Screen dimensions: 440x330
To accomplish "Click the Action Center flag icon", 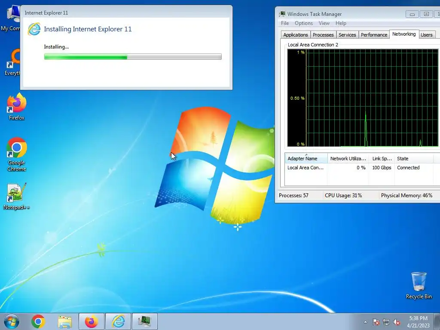I will coord(376,322).
